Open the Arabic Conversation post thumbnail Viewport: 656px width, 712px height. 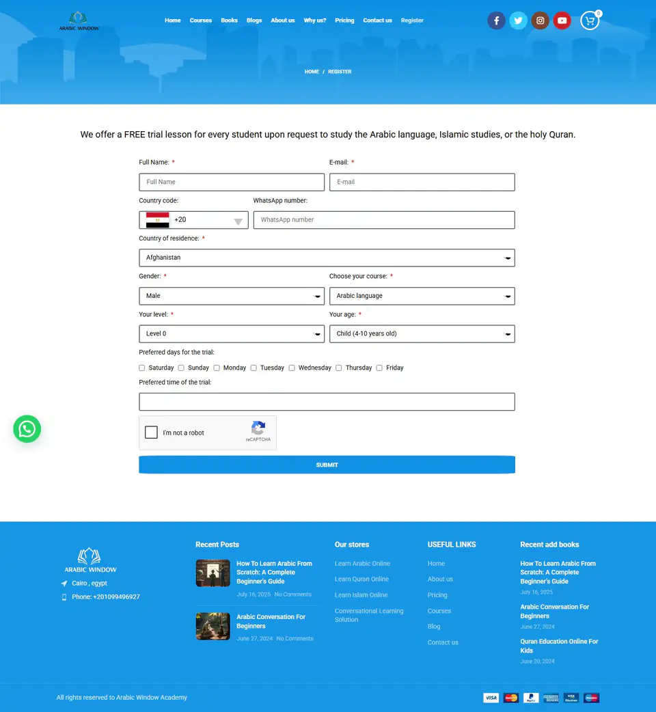click(213, 626)
